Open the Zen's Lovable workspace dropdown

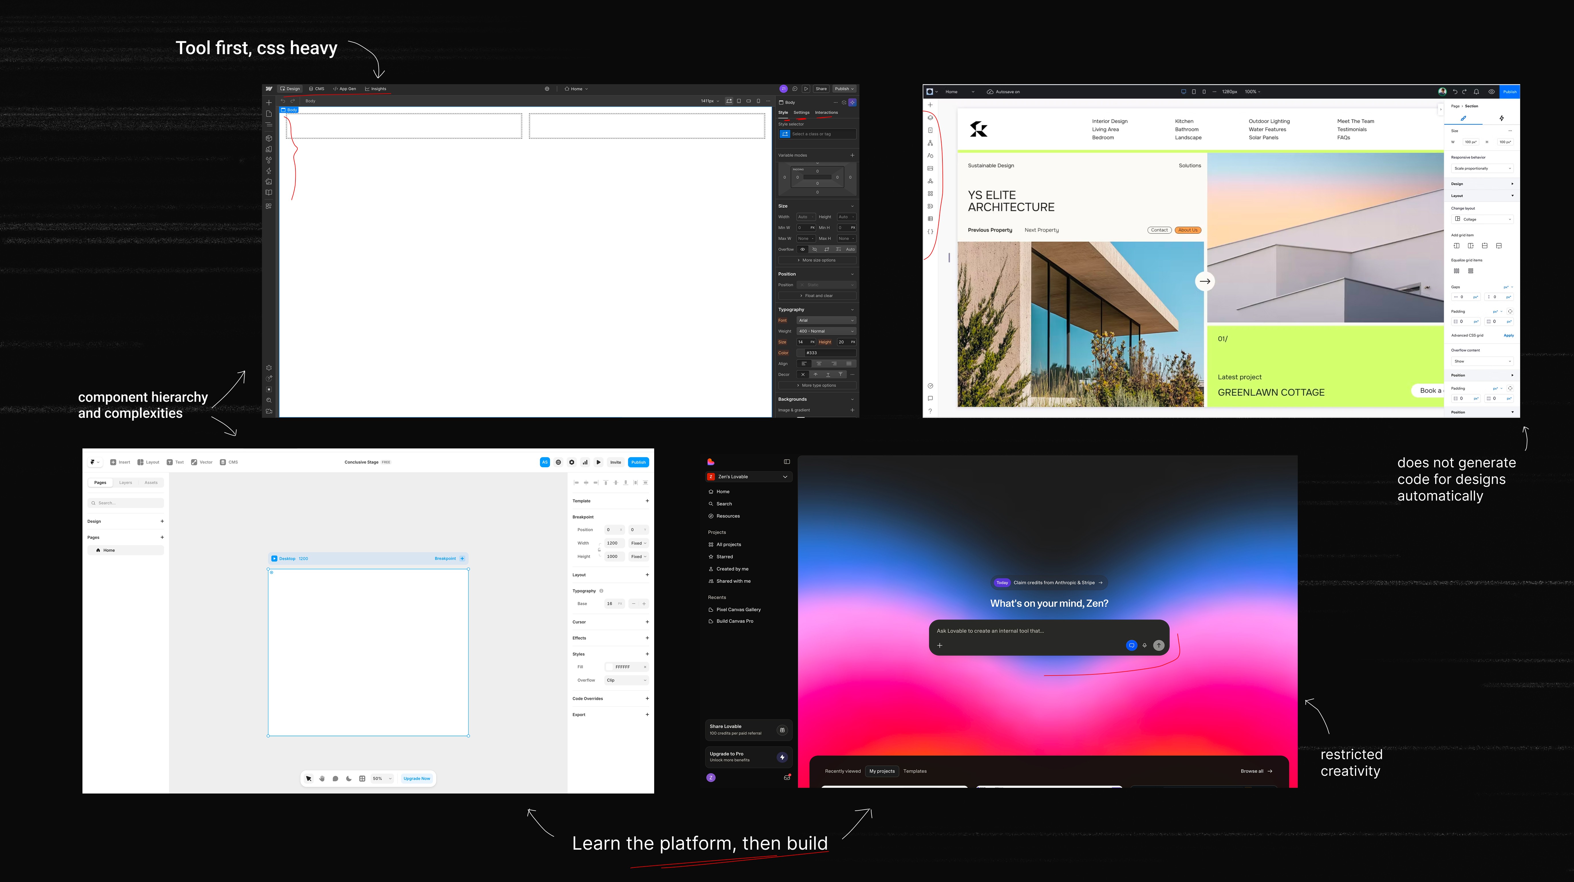(749, 477)
